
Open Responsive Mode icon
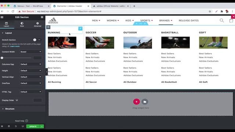point(23,126)
